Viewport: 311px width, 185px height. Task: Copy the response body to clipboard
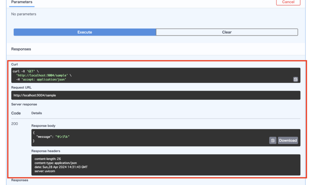point(272,140)
